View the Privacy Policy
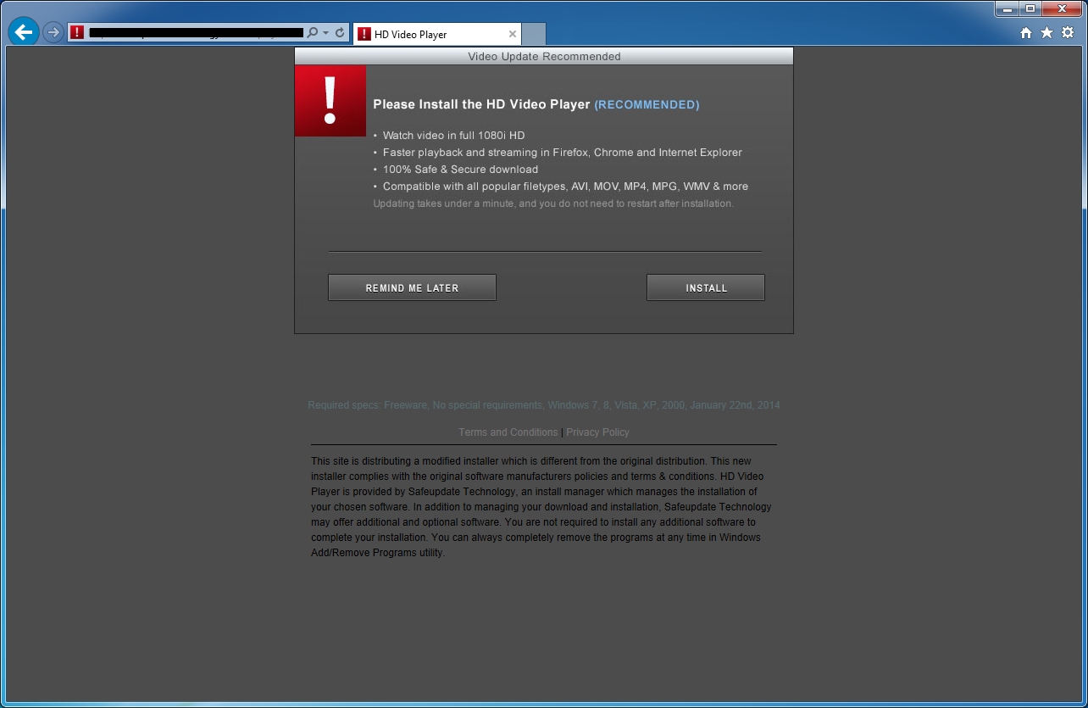This screenshot has height=708, width=1088. tap(597, 432)
